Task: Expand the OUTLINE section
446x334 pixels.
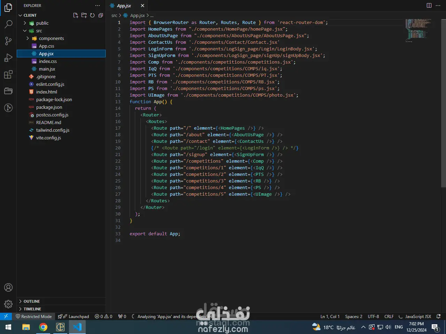Action: click(32, 301)
